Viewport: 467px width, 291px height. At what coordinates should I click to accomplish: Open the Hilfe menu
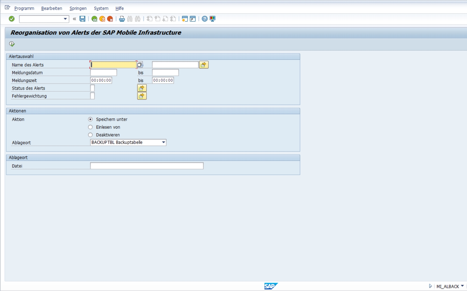click(x=120, y=8)
